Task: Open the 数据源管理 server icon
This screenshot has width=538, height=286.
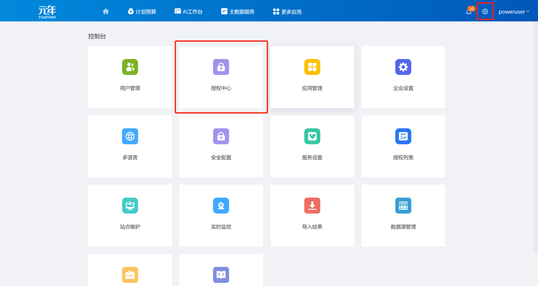Action: [x=403, y=206]
